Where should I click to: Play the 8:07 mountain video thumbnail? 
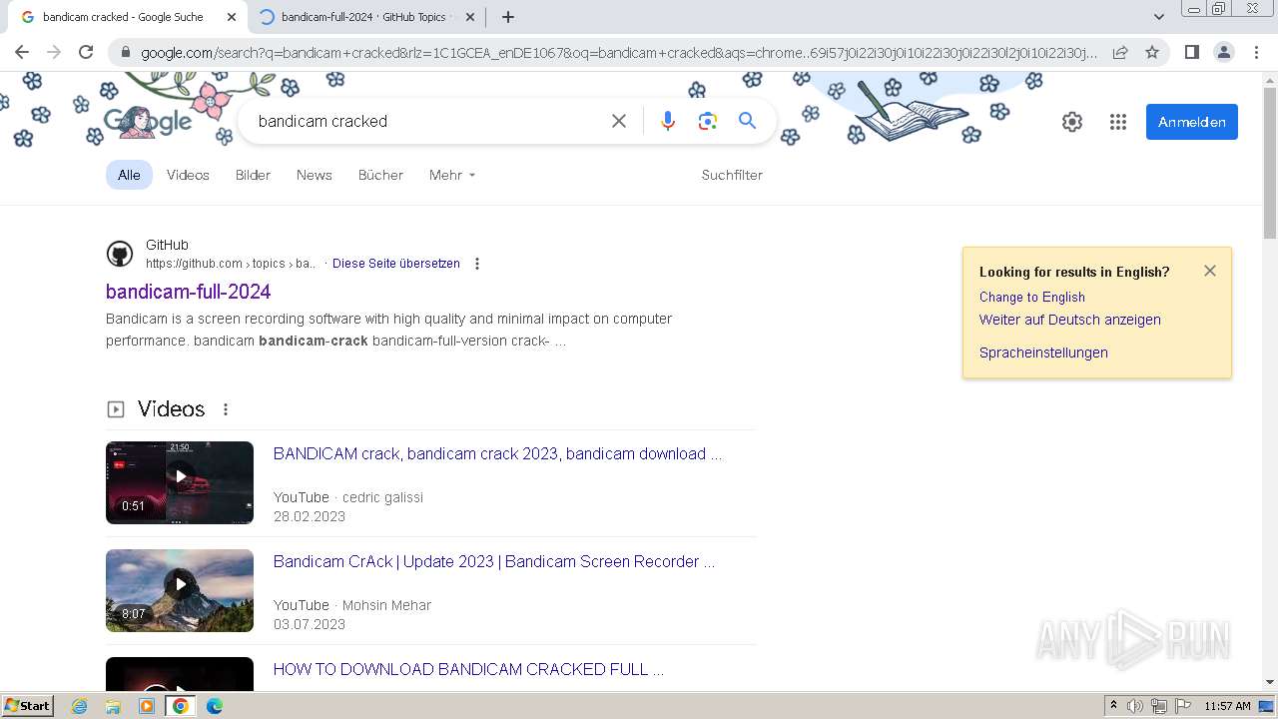coord(180,590)
